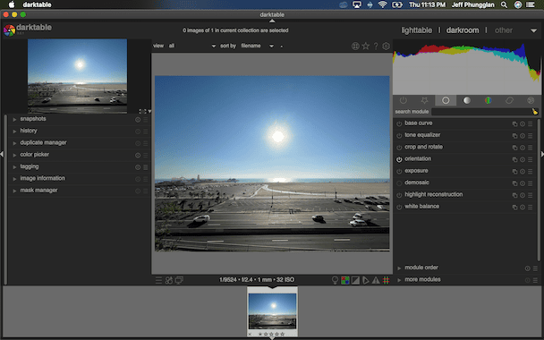Open preferences gear icon
This screenshot has width=544, height=340.
click(x=387, y=46)
